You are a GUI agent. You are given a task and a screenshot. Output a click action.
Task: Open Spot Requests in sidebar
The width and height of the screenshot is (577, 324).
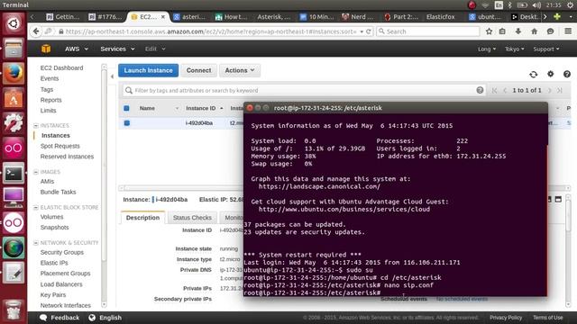pos(60,146)
